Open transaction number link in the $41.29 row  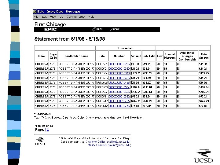[x=119, y=78]
